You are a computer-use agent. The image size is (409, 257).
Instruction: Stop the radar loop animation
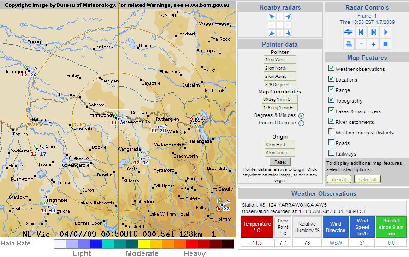point(385,44)
